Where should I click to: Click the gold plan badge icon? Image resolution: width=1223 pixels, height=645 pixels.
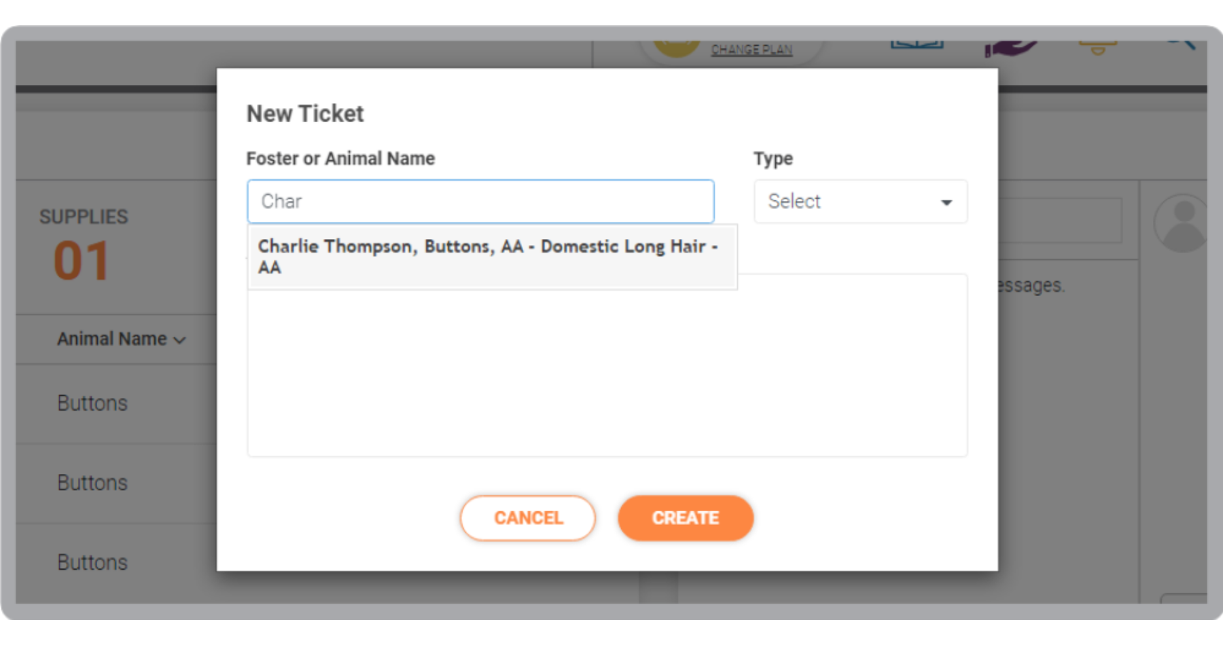[676, 48]
